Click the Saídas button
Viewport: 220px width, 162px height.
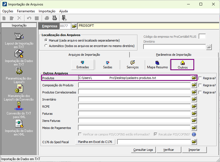tap(108, 64)
